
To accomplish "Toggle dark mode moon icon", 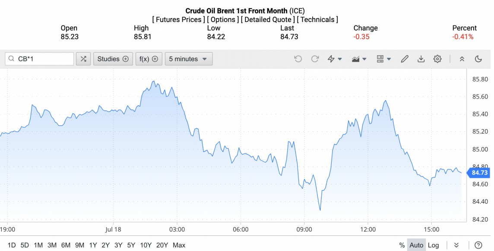I will [x=478, y=59].
